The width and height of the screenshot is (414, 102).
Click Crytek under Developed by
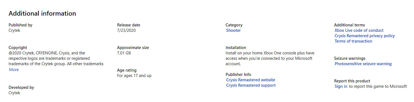click(x=14, y=93)
